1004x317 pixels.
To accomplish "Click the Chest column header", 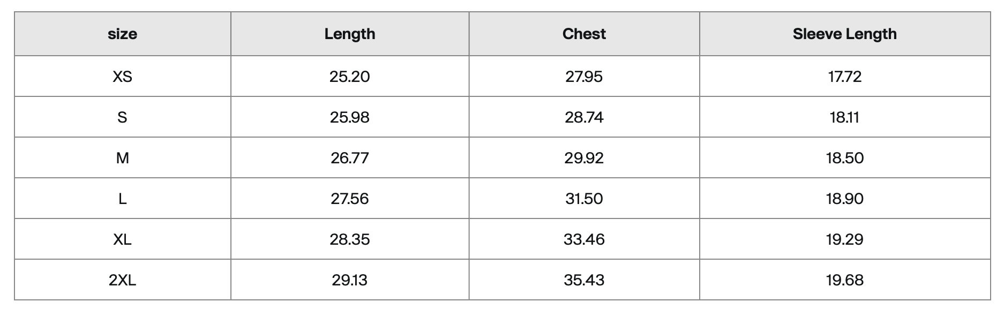I will point(584,34).
